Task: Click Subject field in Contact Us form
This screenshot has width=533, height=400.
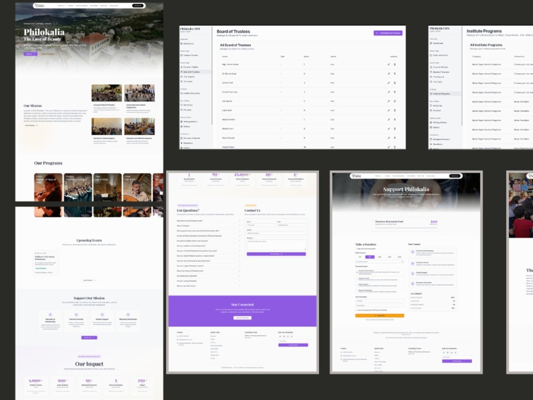Action: pyautogui.click(x=276, y=233)
